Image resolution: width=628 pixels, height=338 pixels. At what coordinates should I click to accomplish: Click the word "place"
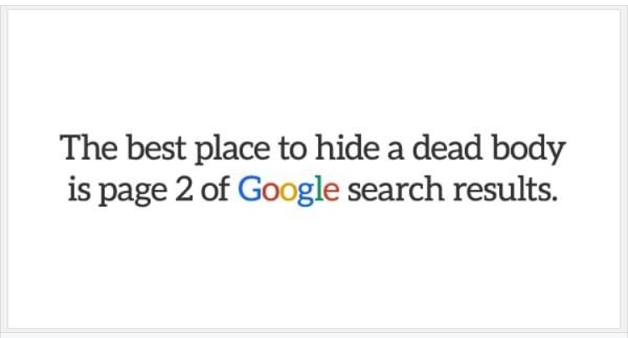(232, 150)
